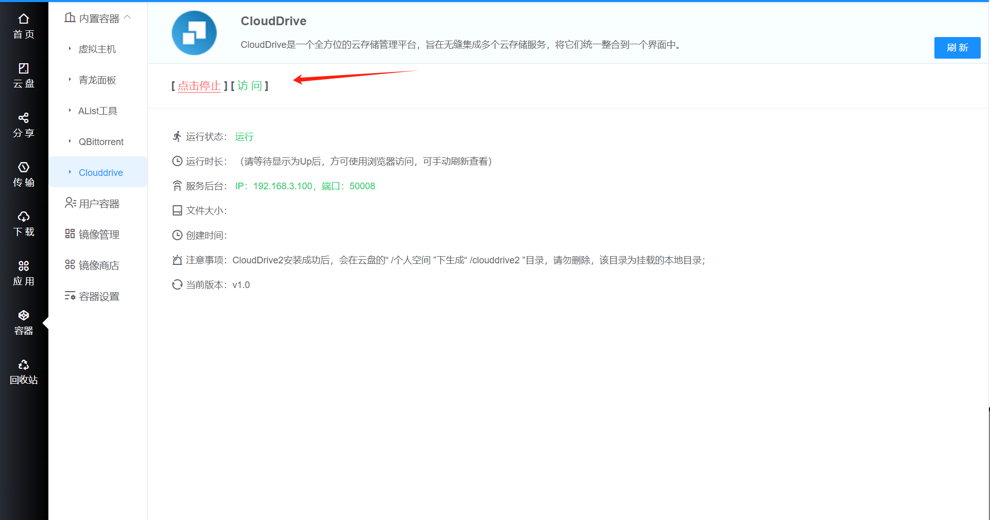Select 青龙面板 in the submenu

coord(97,80)
